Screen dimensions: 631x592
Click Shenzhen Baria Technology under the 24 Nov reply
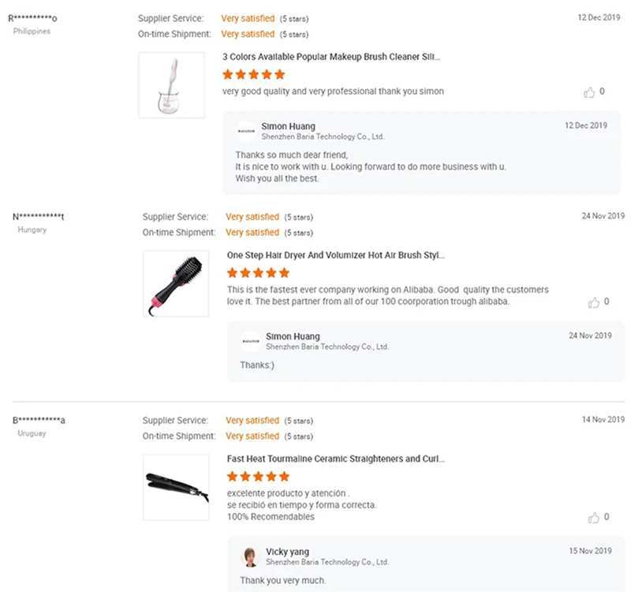click(327, 347)
